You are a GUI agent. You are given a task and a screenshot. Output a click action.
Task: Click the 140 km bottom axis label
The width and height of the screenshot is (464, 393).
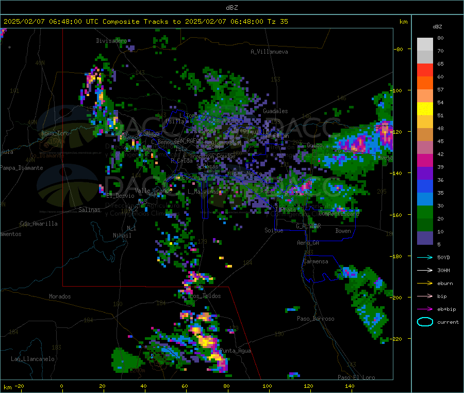[x=350, y=386]
